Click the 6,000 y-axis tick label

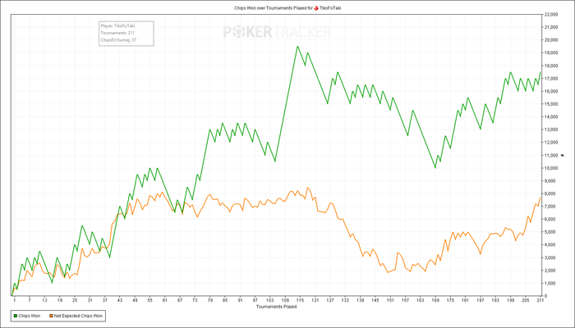click(550, 219)
